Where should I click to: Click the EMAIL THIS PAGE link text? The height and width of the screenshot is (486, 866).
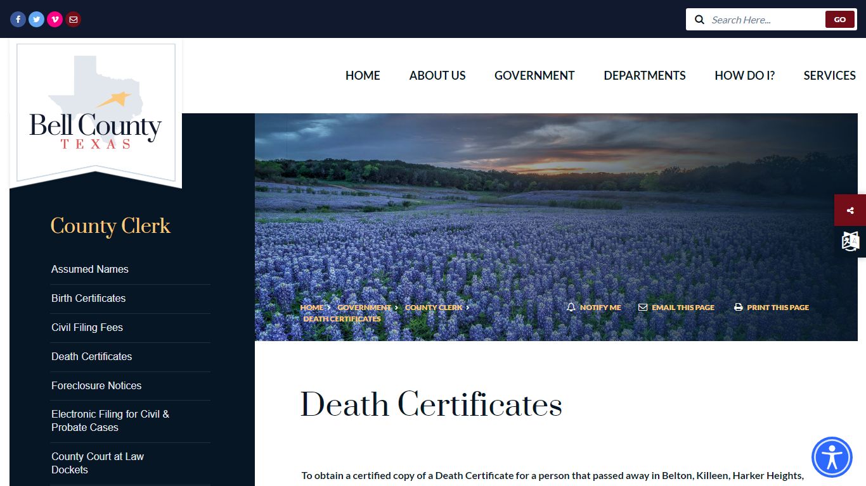683,308
